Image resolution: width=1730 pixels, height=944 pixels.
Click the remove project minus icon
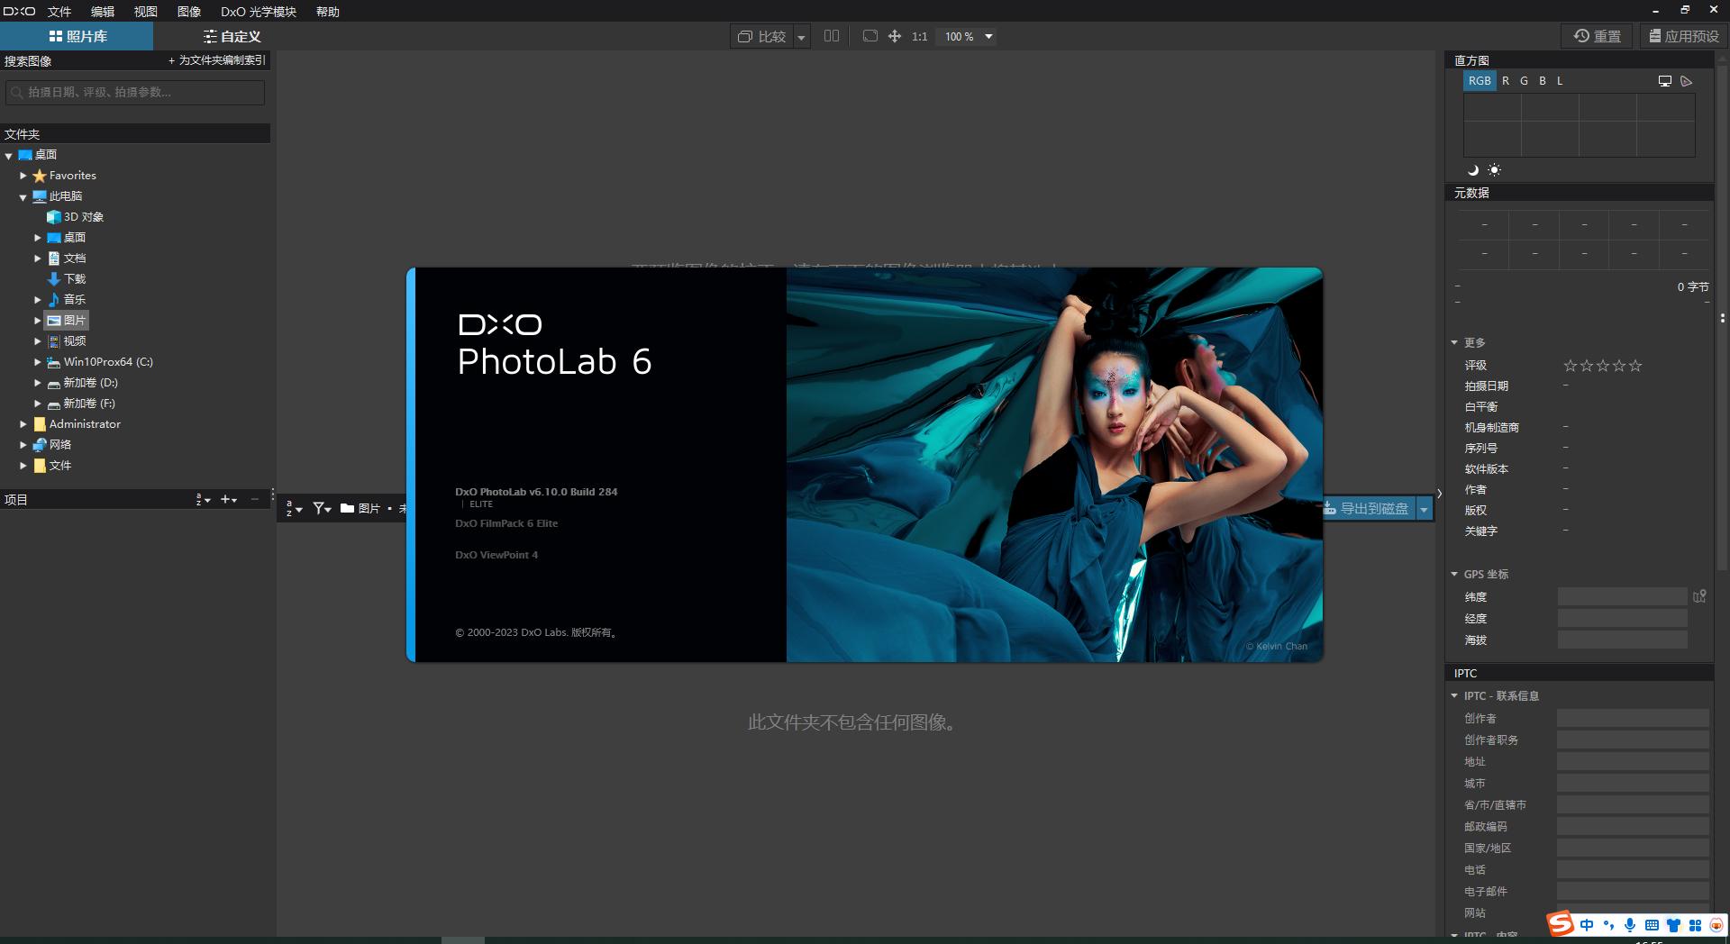tap(255, 499)
